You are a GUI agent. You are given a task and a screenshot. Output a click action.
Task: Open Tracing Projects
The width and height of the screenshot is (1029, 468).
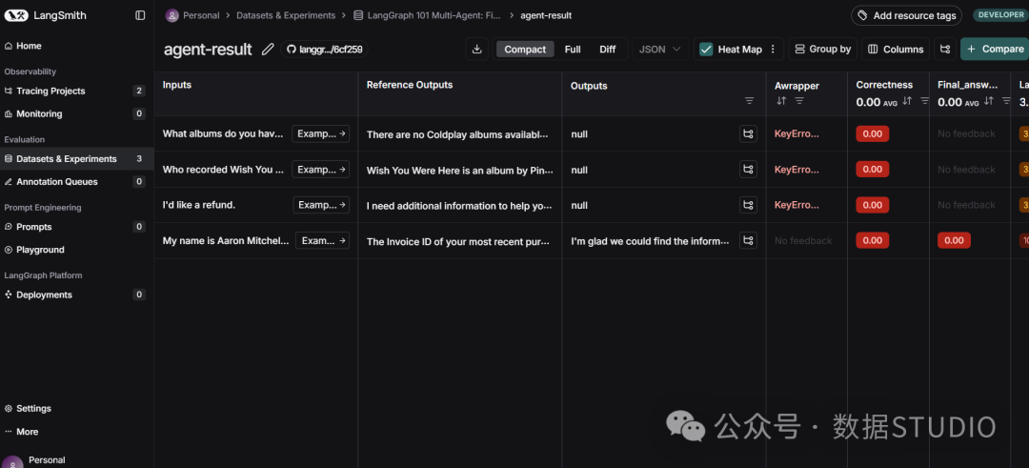pyautogui.click(x=77, y=91)
